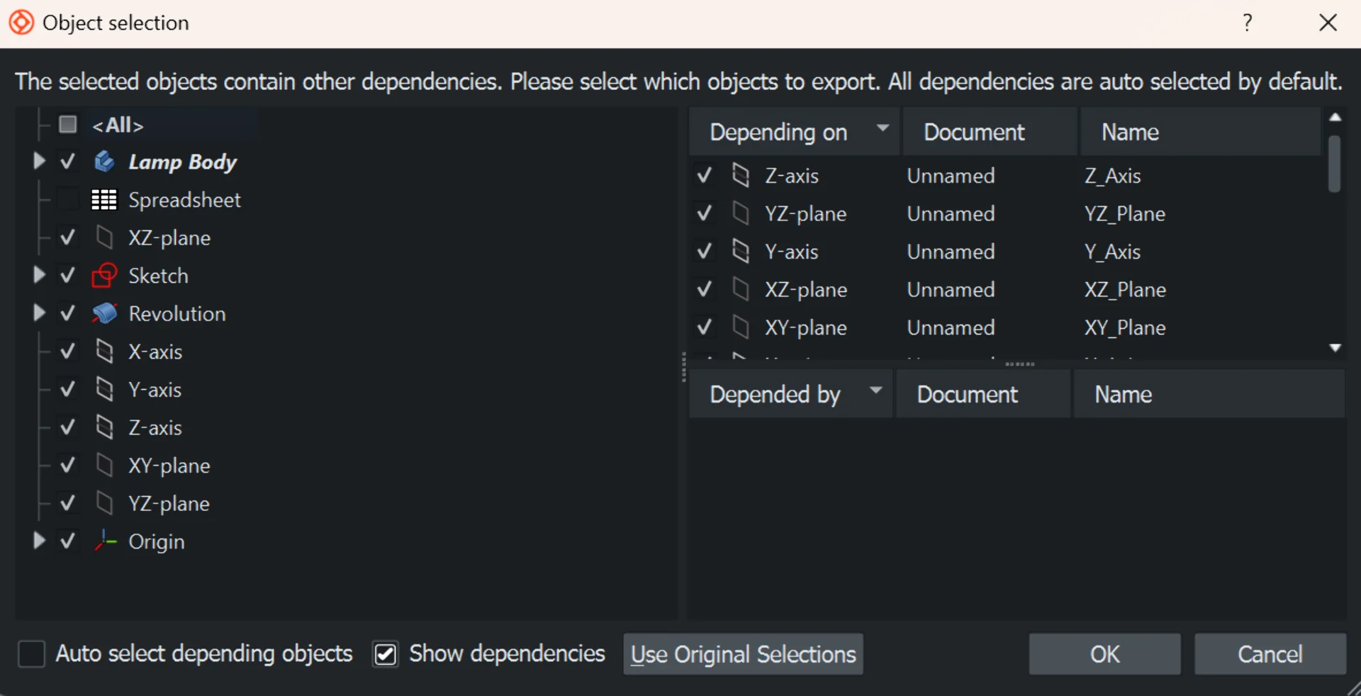The height and width of the screenshot is (696, 1361).
Task: Toggle the <All> checkbox
Action: [68, 125]
